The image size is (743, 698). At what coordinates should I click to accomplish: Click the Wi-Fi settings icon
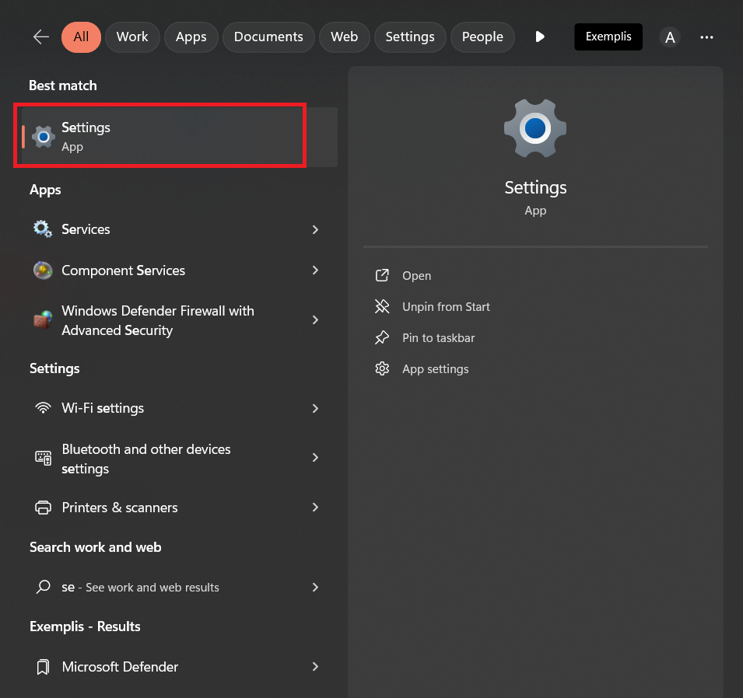pyautogui.click(x=43, y=408)
